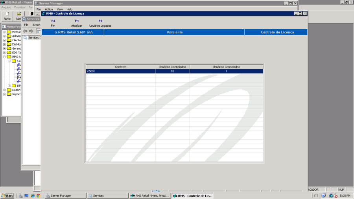
Task: Open Help menu in Server Manager
Action: 69,9
